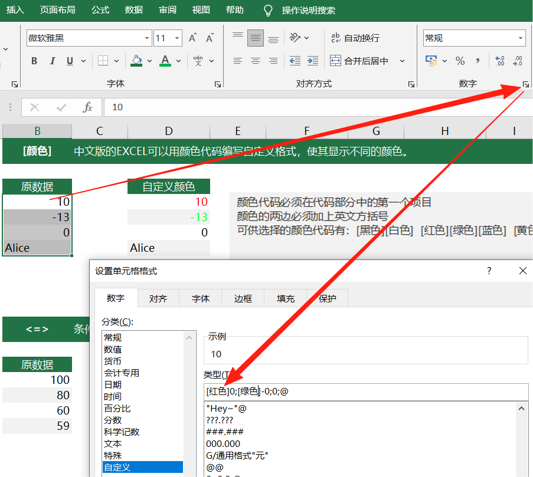Image resolution: width=533 pixels, height=477 pixels.
Task: Open fill color palette arrow
Action: (x=149, y=61)
